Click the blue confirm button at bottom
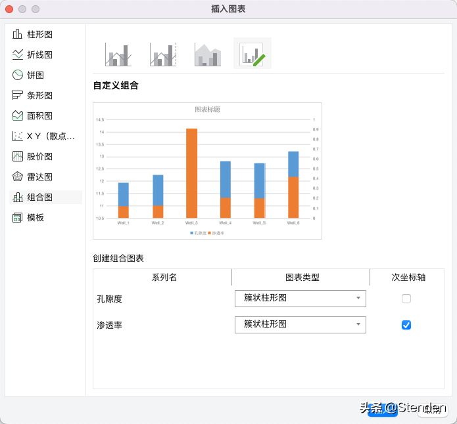The width and height of the screenshot is (457, 424). click(382, 410)
